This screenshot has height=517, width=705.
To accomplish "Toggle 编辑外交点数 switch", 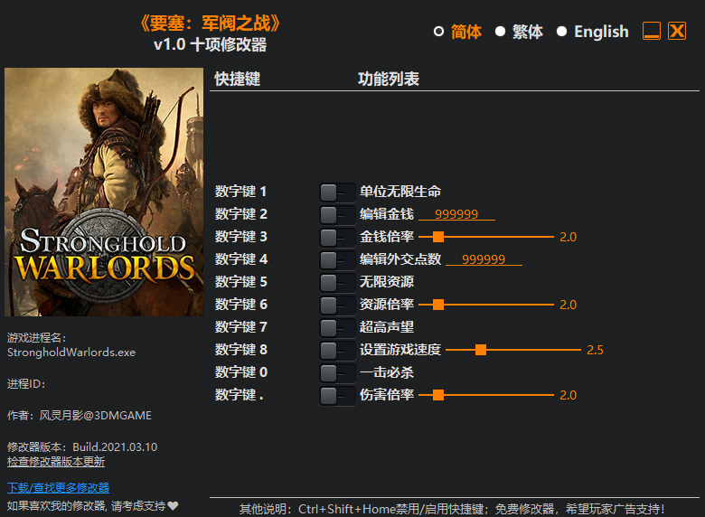I will click(x=337, y=259).
